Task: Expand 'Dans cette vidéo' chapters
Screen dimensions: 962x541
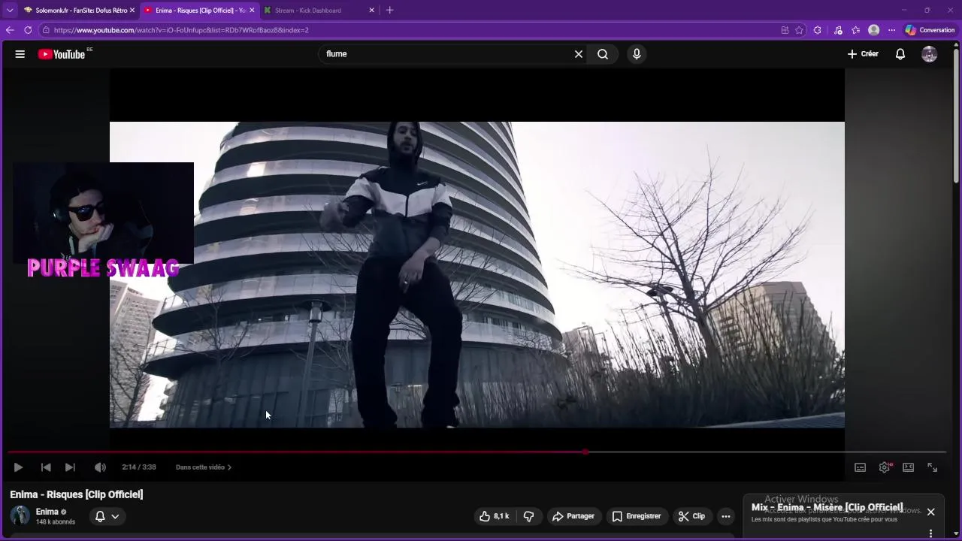Action: click(203, 467)
